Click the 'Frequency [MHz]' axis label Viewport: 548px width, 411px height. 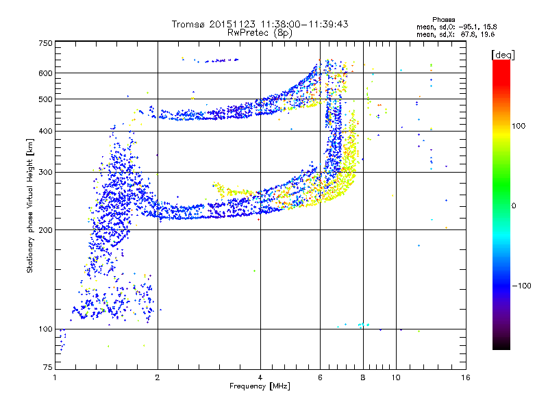(x=260, y=386)
